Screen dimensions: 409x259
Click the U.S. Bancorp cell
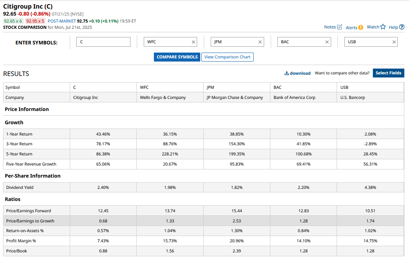[370, 97]
